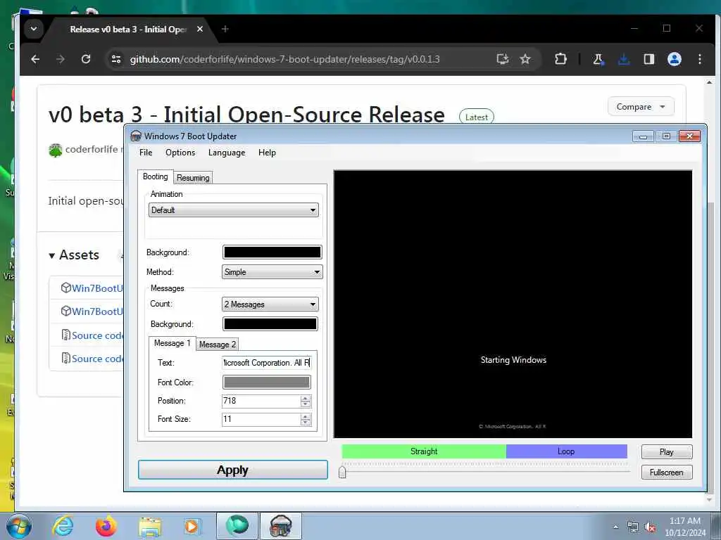Select the Message 2 tab
721x540 pixels.
pyautogui.click(x=218, y=345)
